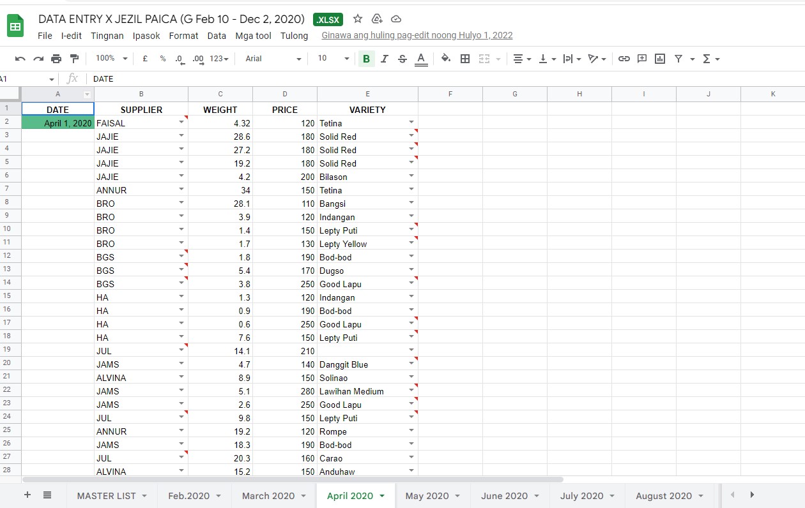Switch to the June 2020 sheet tab

(510, 496)
